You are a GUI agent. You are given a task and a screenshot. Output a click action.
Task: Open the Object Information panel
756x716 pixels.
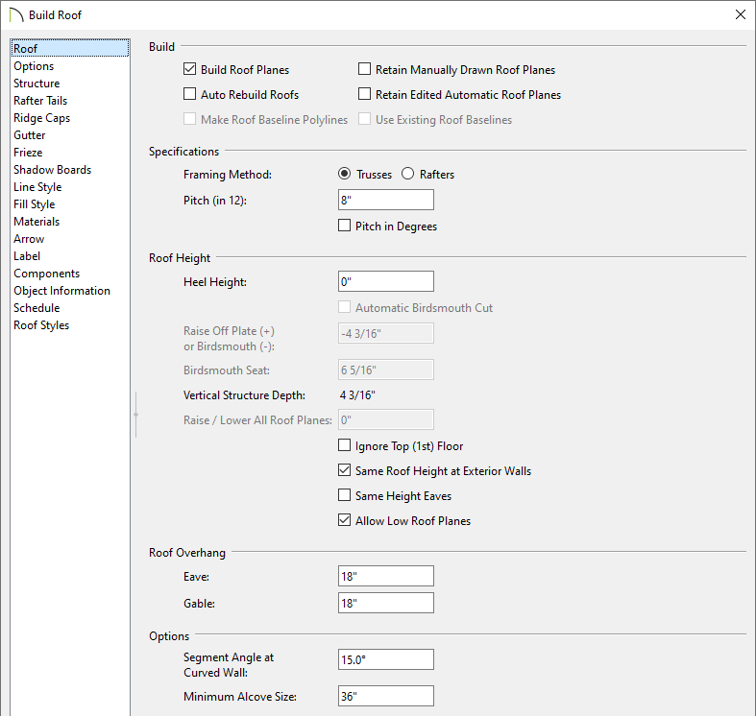[62, 291]
